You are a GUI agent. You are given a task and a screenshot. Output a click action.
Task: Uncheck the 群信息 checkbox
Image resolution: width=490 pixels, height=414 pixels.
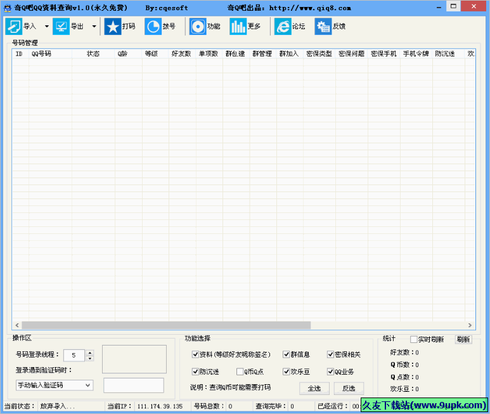(287, 354)
